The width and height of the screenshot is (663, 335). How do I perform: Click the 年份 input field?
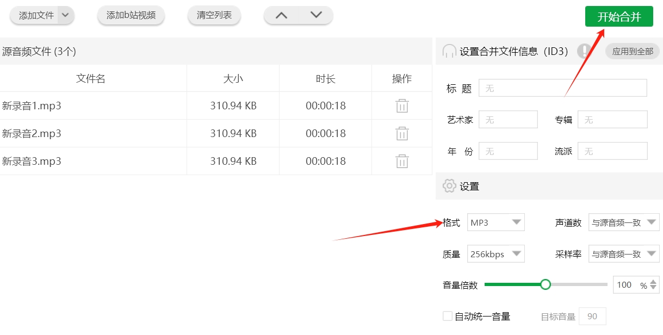click(508, 151)
